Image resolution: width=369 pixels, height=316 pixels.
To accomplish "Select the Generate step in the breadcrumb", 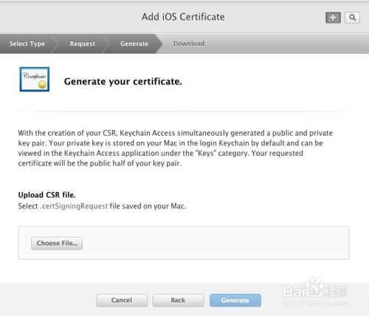I will coord(134,44).
